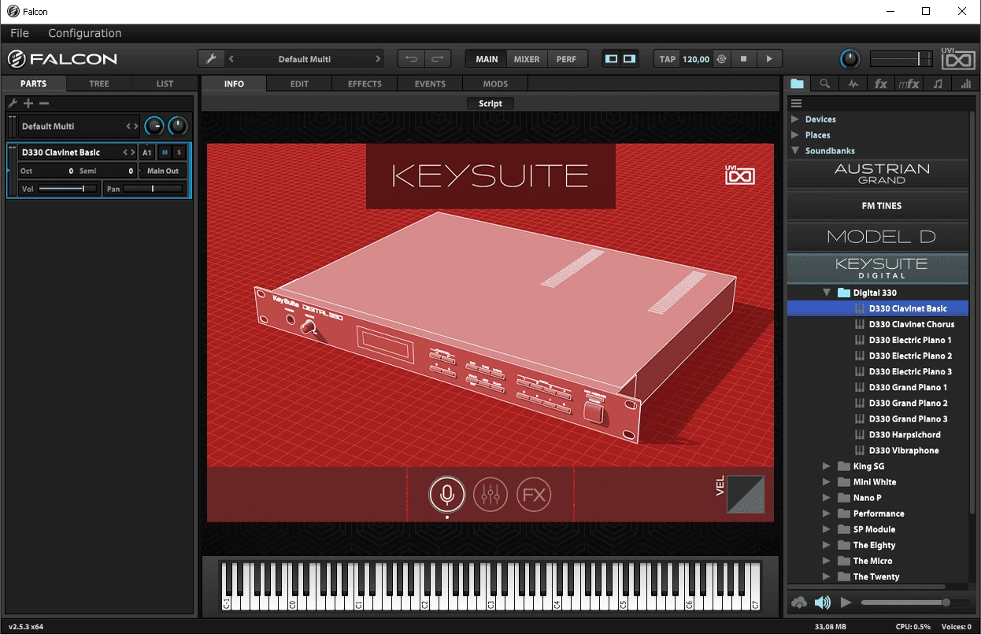Remove part with minus icon

(x=44, y=103)
